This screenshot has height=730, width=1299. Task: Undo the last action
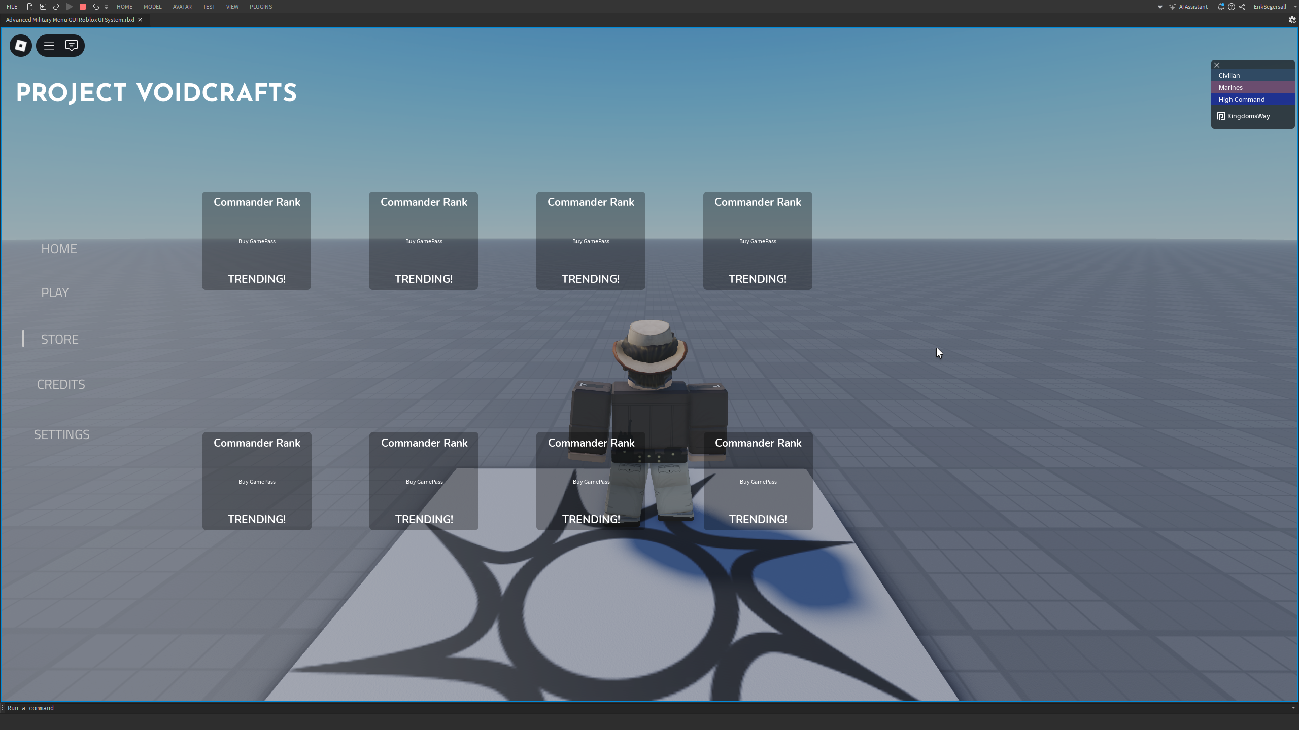pos(96,7)
